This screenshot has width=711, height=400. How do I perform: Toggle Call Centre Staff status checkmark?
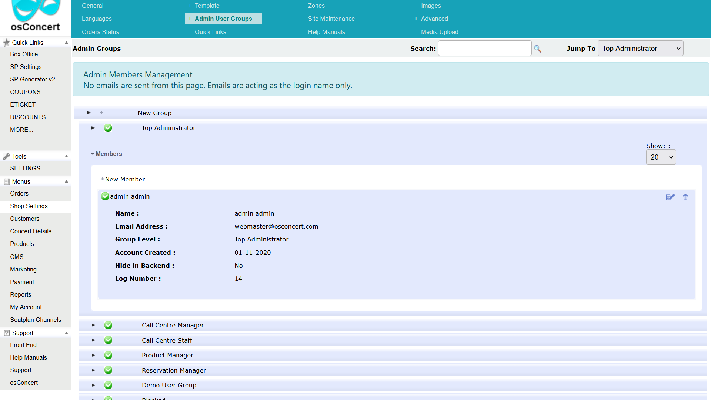pyautogui.click(x=108, y=340)
